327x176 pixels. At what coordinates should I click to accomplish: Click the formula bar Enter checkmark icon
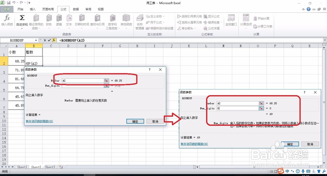[x=49, y=40]
